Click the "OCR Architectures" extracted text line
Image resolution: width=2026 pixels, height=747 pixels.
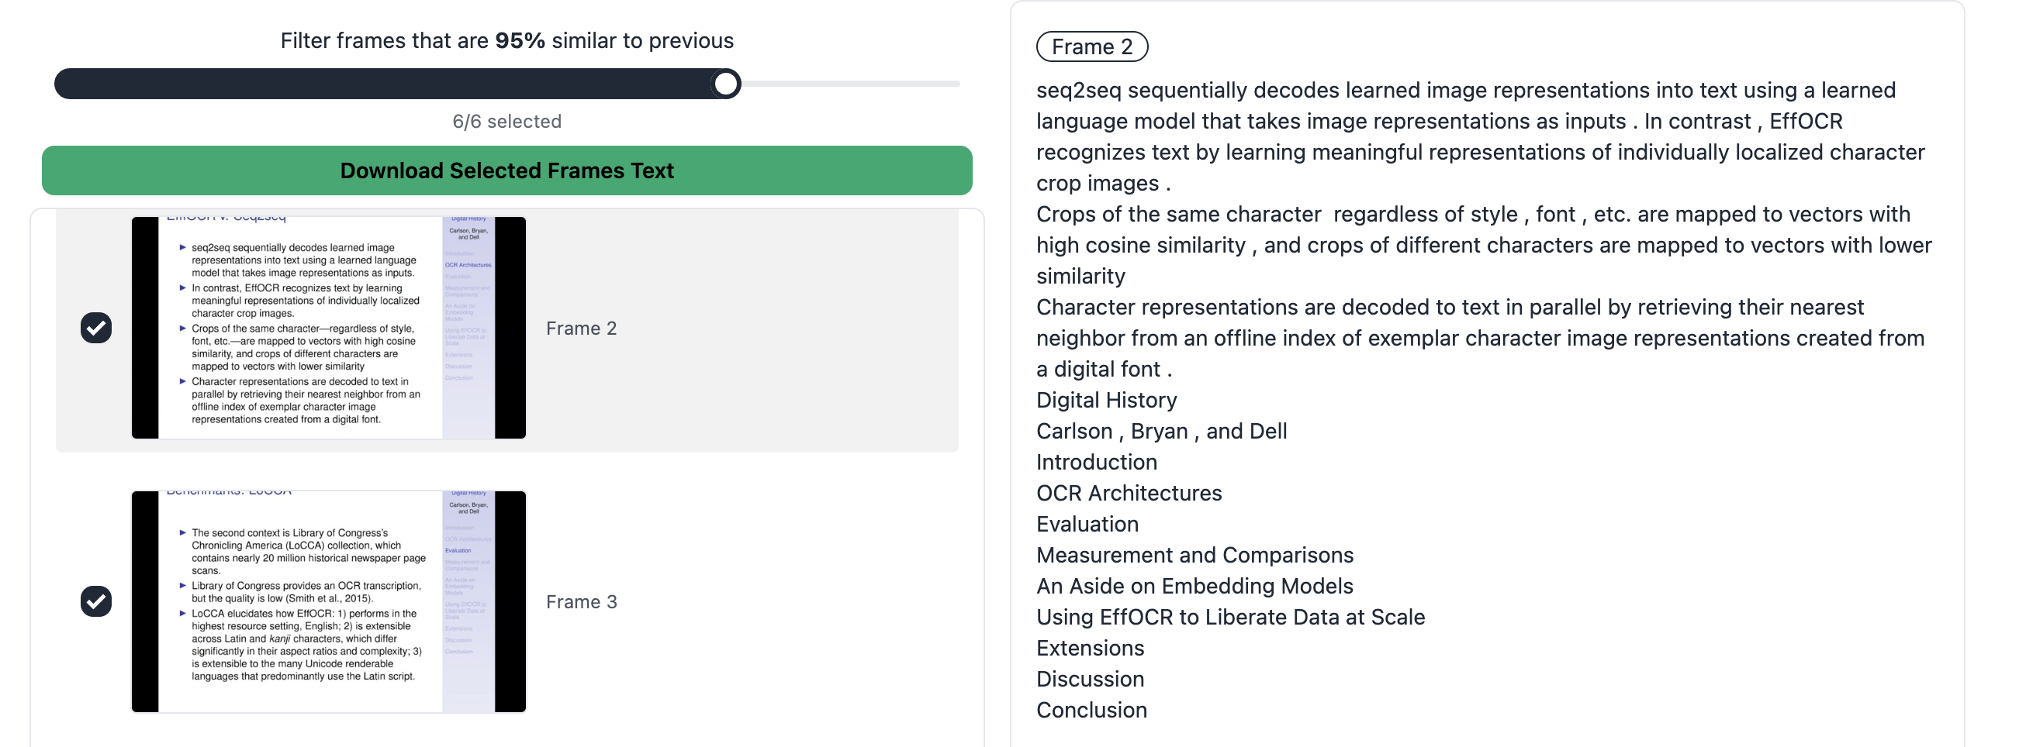pos(1129,494)
